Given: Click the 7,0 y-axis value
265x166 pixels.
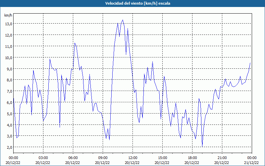Looking at the screenshot, I should tap(9, 91).
